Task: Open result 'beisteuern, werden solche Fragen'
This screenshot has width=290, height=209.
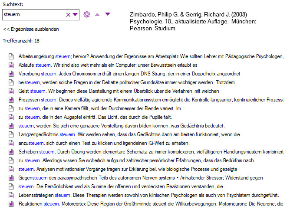Action: (x=126, y=82)
